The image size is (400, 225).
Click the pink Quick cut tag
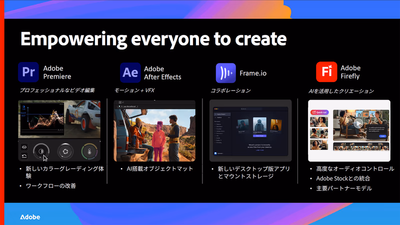[x=319, y=112]
